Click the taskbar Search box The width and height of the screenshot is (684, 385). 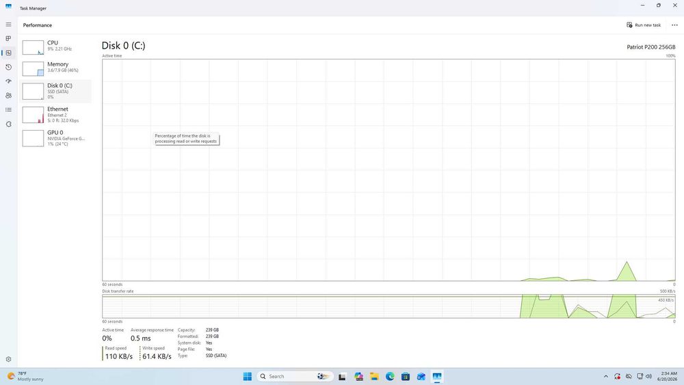tap(295, 376)
